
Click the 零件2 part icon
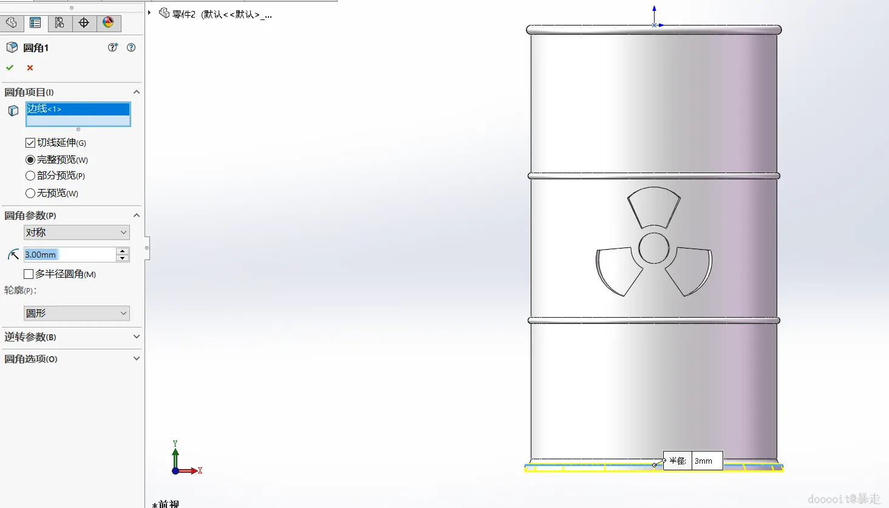tap(164, 13)
